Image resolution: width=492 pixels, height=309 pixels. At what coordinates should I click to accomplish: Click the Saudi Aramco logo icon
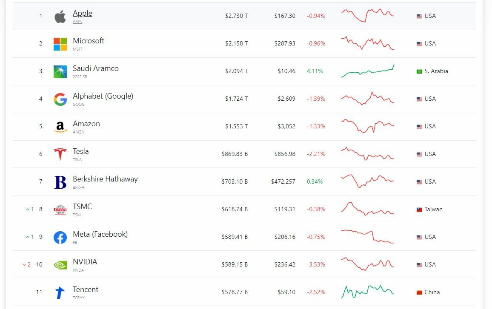click(60, 71)
